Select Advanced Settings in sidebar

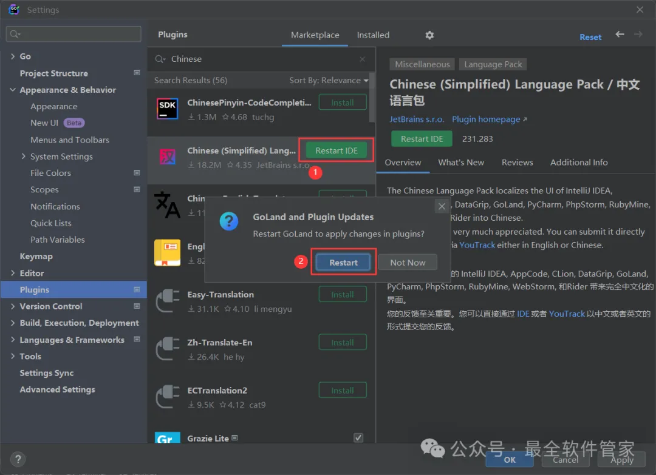[57, 390]
